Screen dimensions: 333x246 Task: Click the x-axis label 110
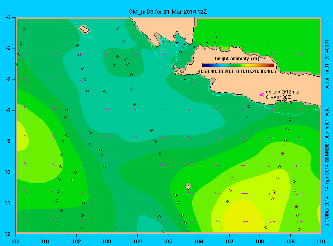coord(321,241)
